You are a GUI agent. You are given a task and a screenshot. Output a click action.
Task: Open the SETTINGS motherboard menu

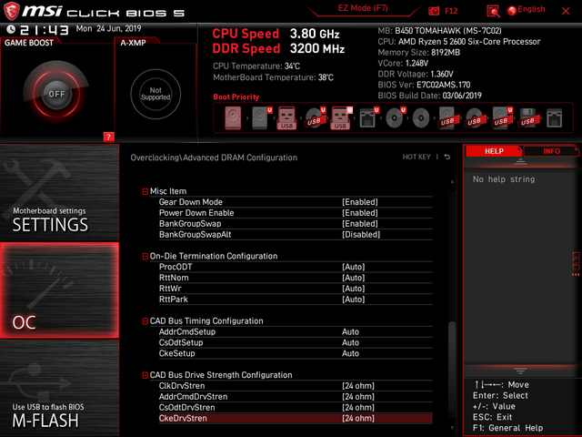click(x=59, y=192)
